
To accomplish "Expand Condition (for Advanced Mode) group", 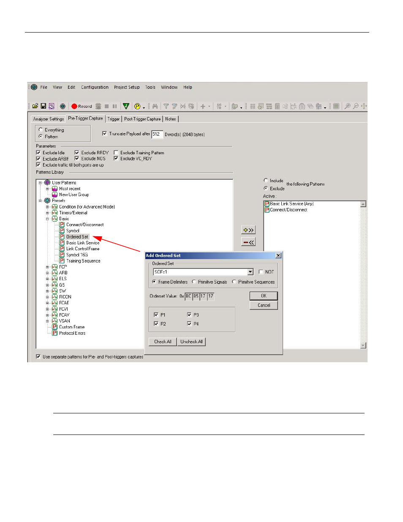I will (x=47, y=207).
